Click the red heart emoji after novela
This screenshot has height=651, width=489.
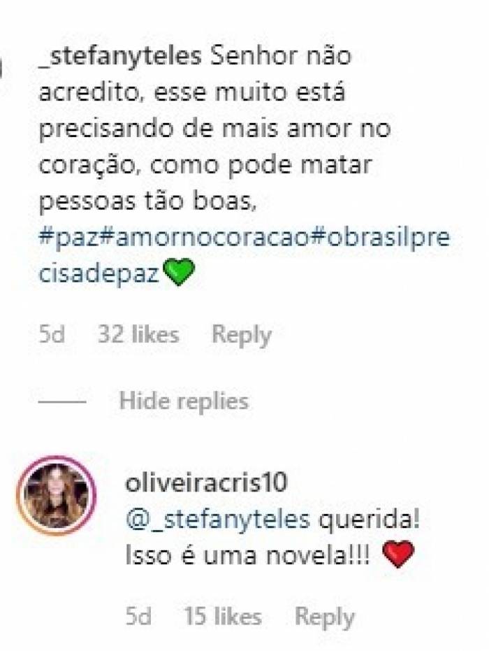point(397,554)
